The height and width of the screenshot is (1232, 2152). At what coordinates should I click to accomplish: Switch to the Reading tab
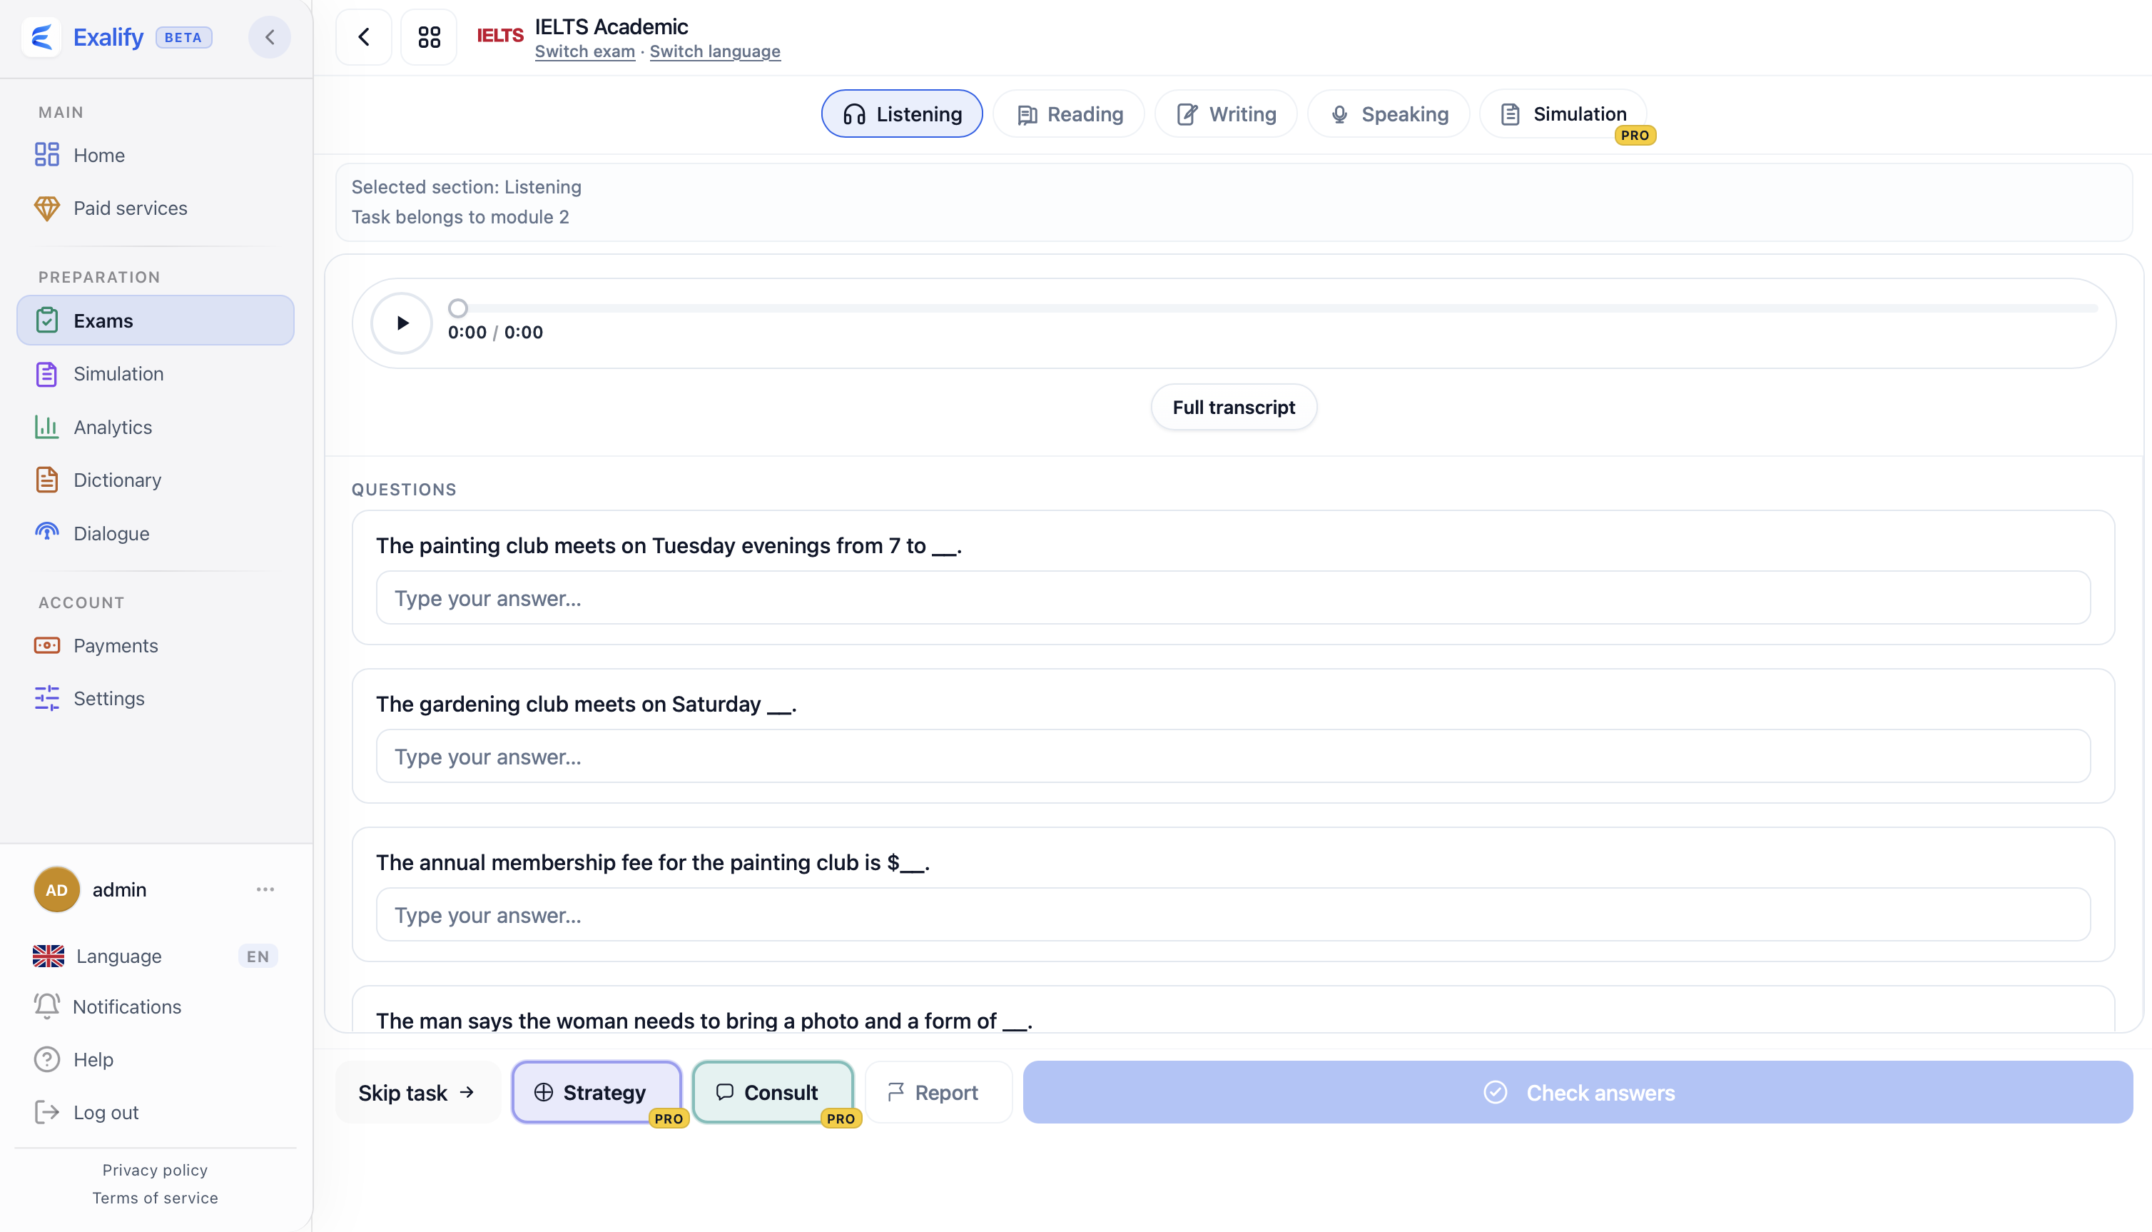1069,113
